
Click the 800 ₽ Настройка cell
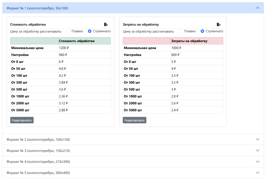[197, 55]
